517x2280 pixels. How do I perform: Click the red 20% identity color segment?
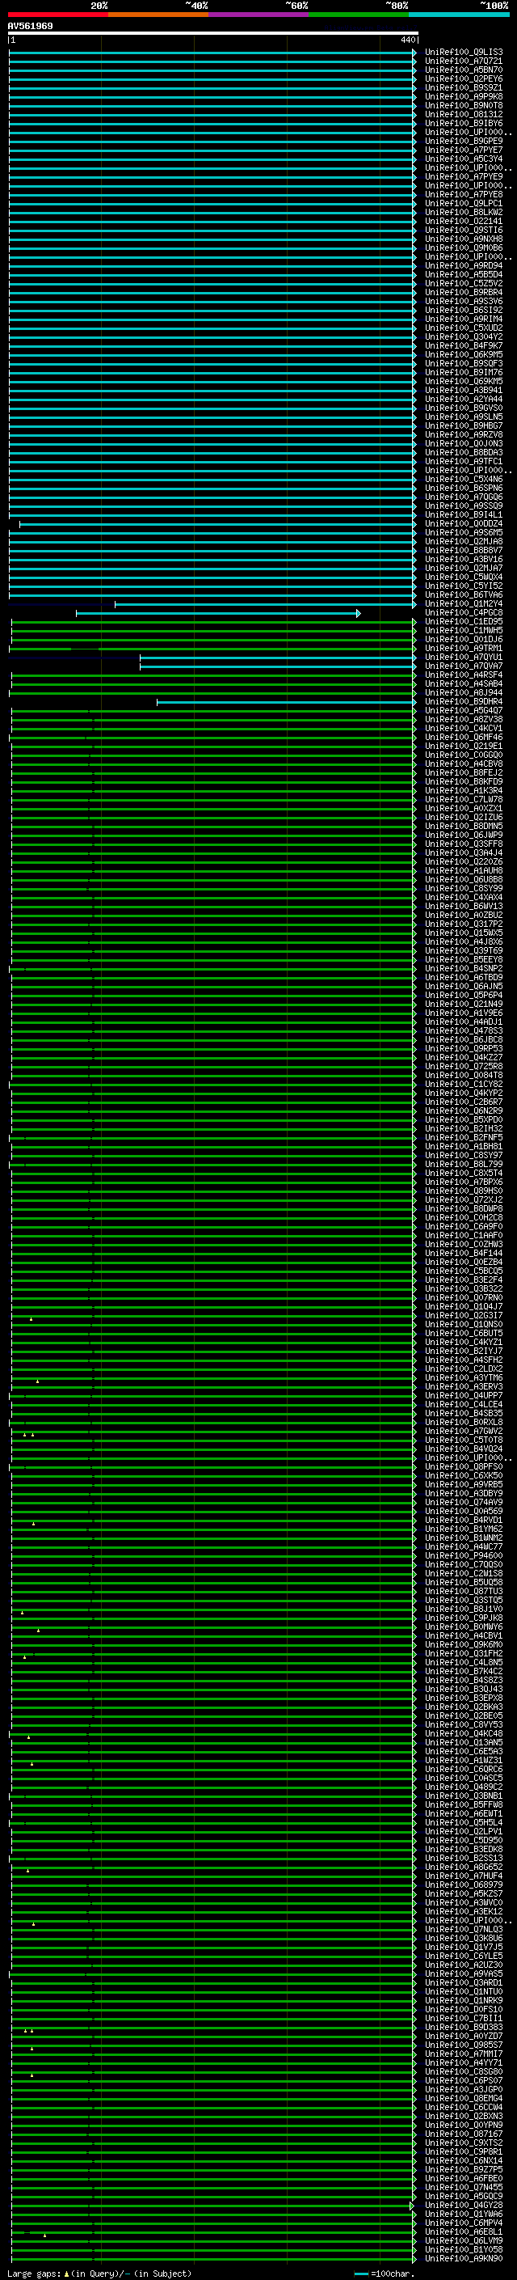pyautogui.click(x=57, y=15)
